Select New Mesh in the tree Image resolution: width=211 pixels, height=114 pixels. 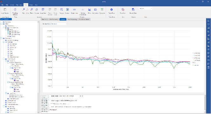coord(10,26)
